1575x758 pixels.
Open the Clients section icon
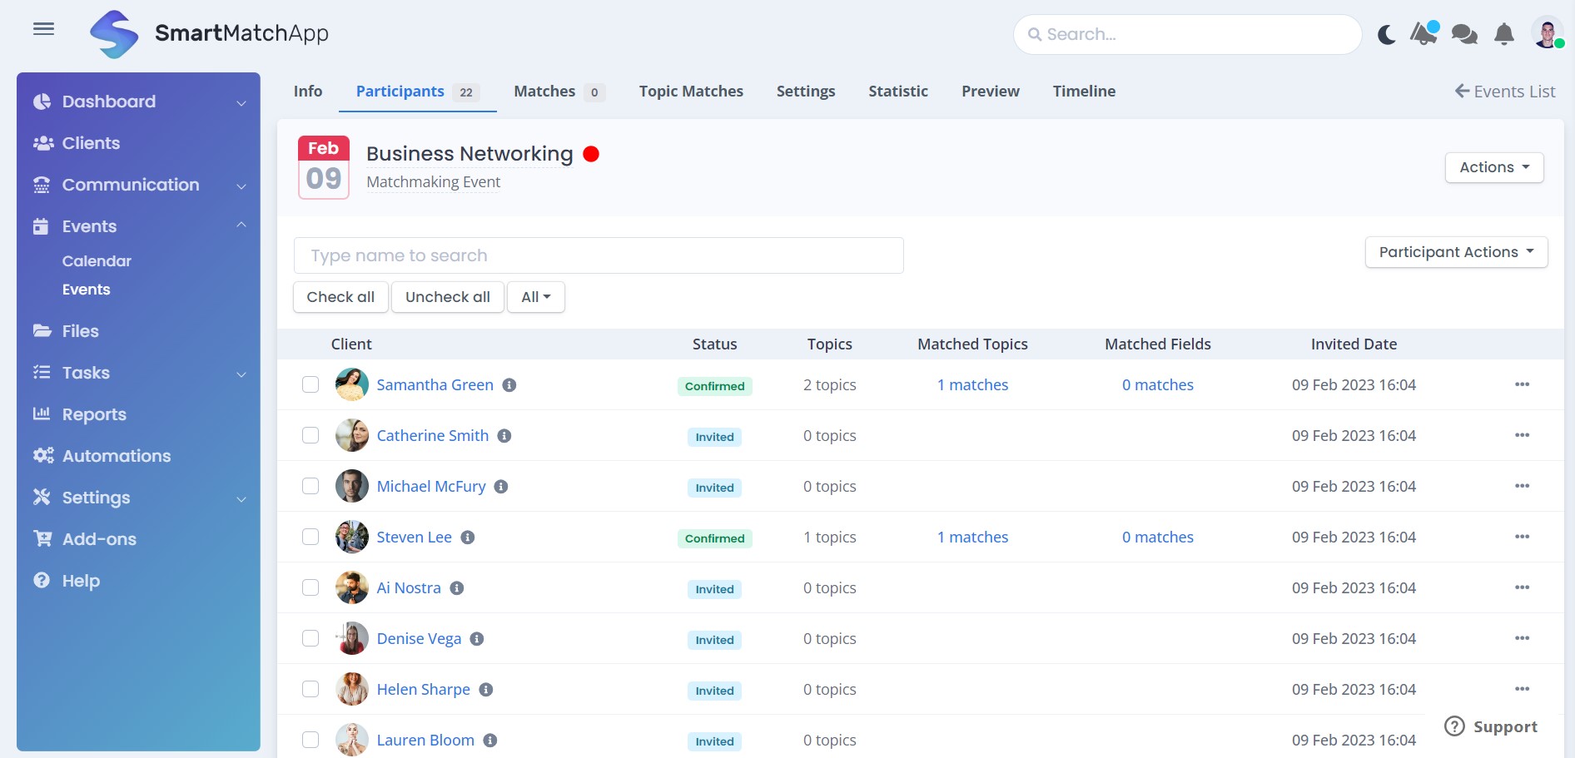43,142
